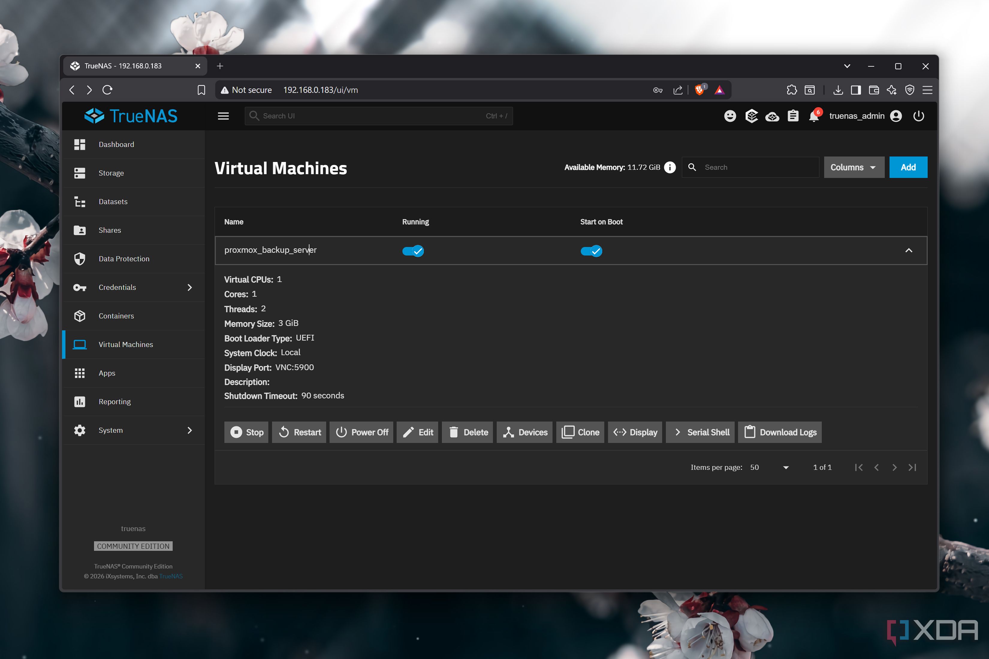Click the Add button
Viewport: 989px width, 659px height.
pyautogui.click(x=908, y=167)
